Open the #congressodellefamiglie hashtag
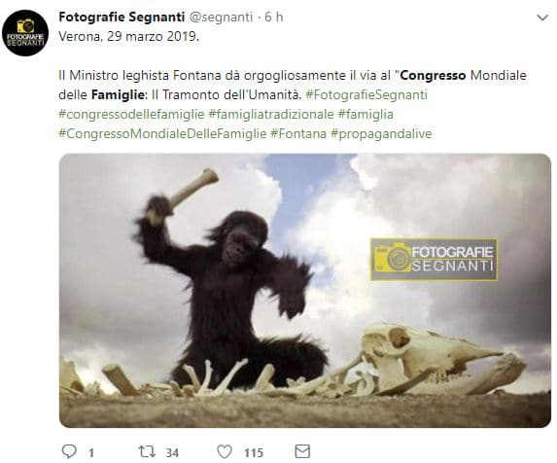Image resolution: width=557 pixels, height=463 pixels. tap(131, 115)
